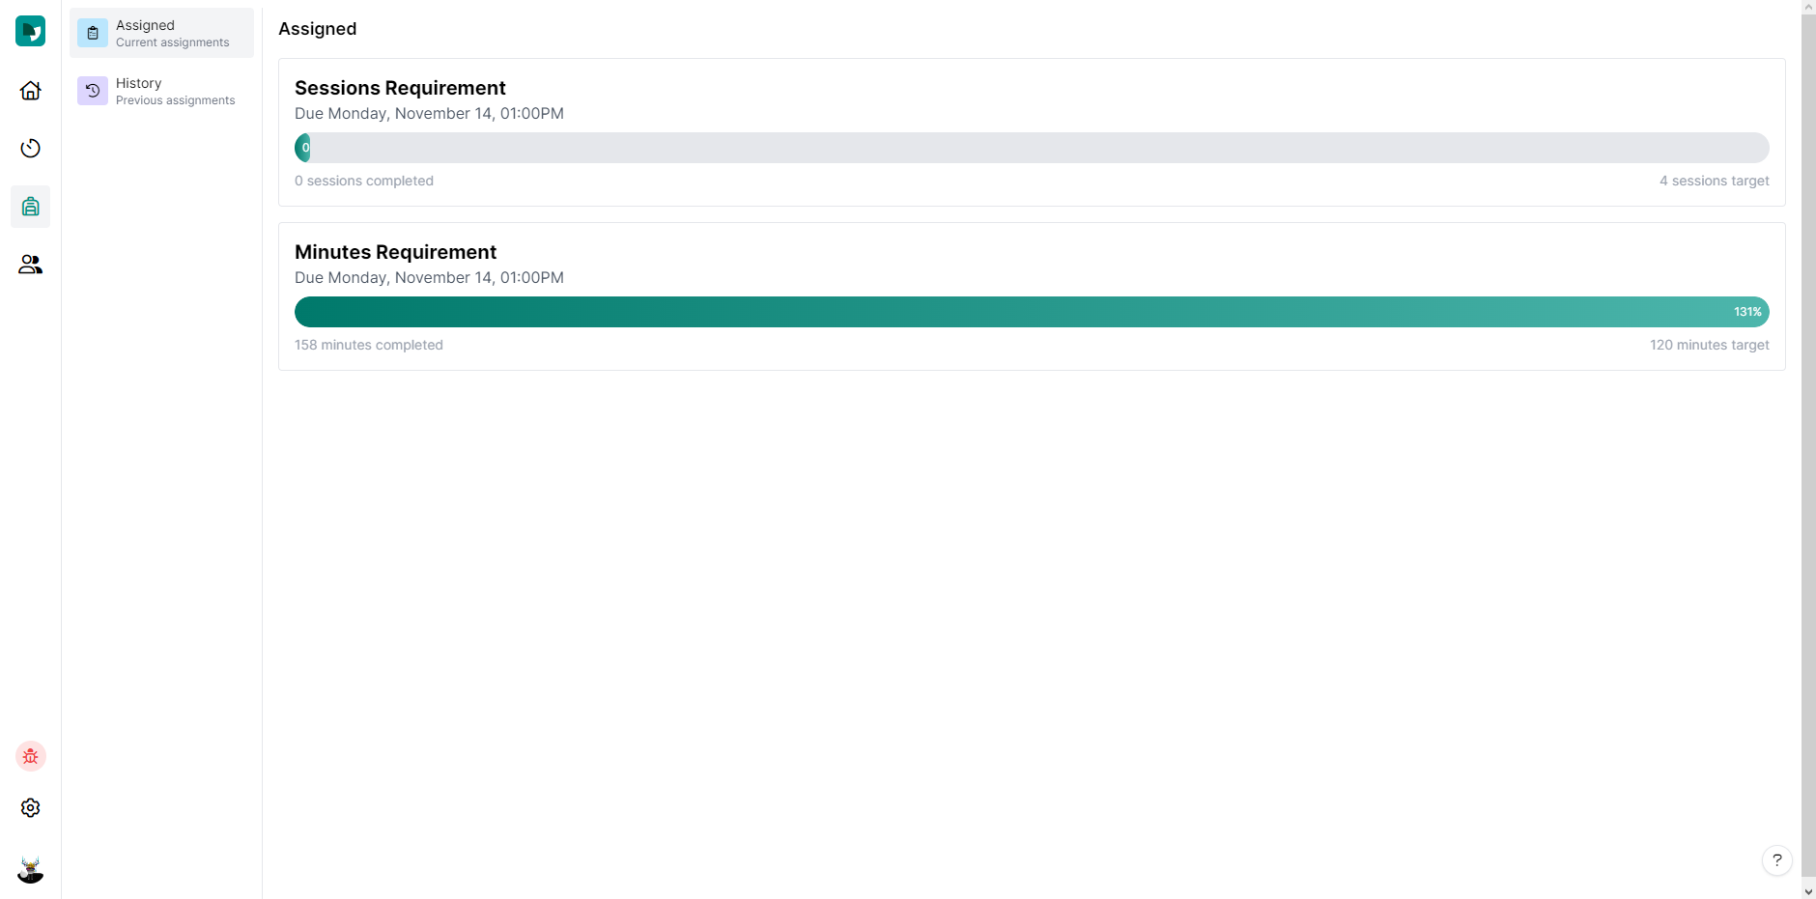
Task: Open the timer sessions icon
Action: click(30, 148)
